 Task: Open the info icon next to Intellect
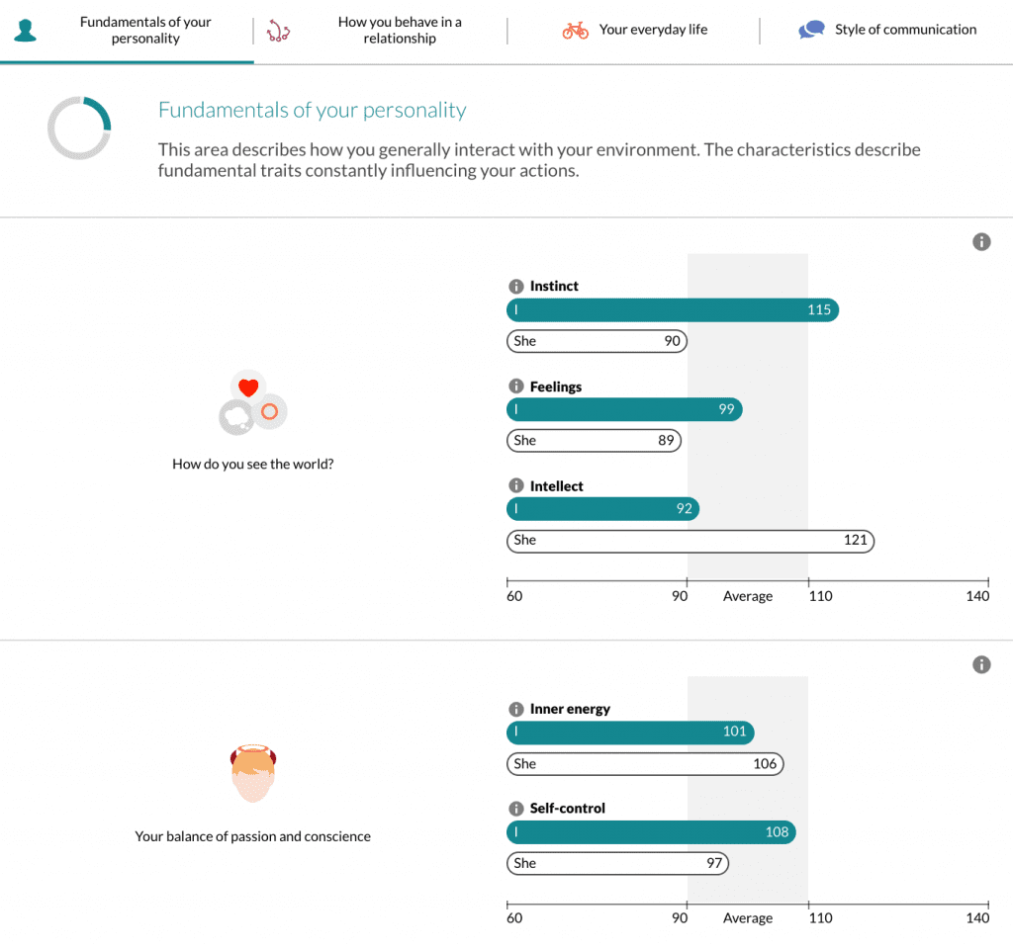click(515, 486)
